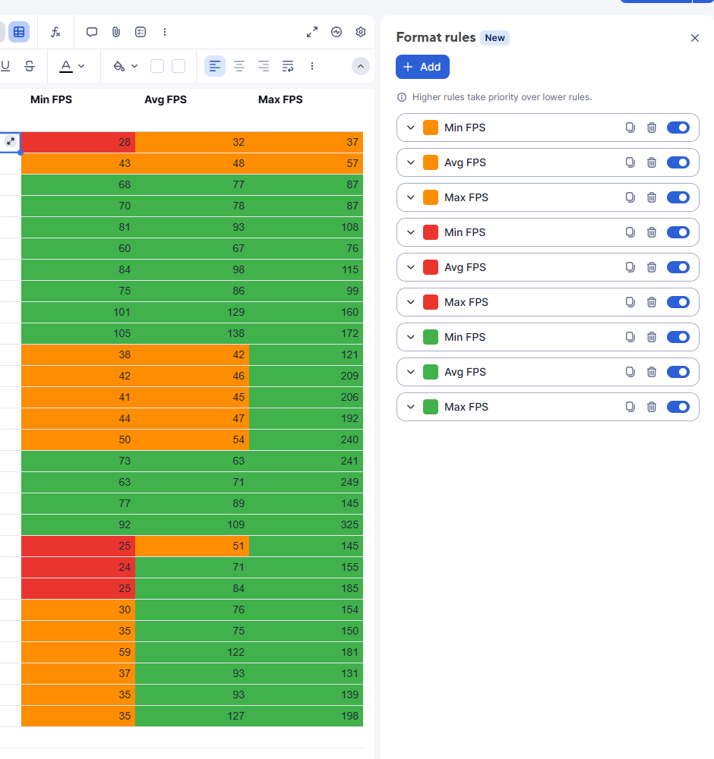This screenshot has height=759, width=714.
Task: Select the cell with value 209
Action: coord(306,376)
